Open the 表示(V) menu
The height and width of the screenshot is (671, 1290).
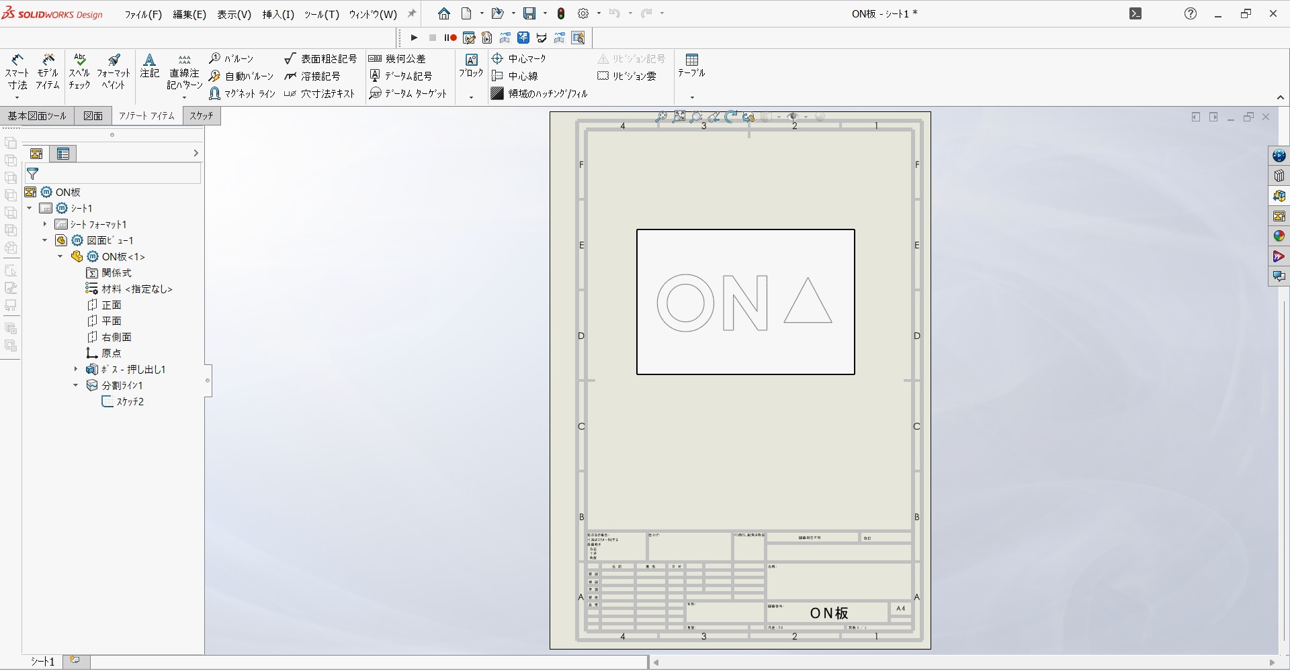click(234, 14)
